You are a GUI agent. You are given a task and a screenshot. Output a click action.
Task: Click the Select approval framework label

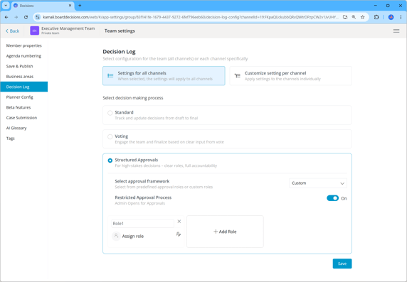(x=142, y=181)
